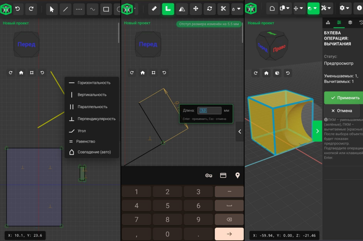Click the counterclockwise reset view icon in right panel
The width and height of the screenshot is (363, 241).
point(288,73)
